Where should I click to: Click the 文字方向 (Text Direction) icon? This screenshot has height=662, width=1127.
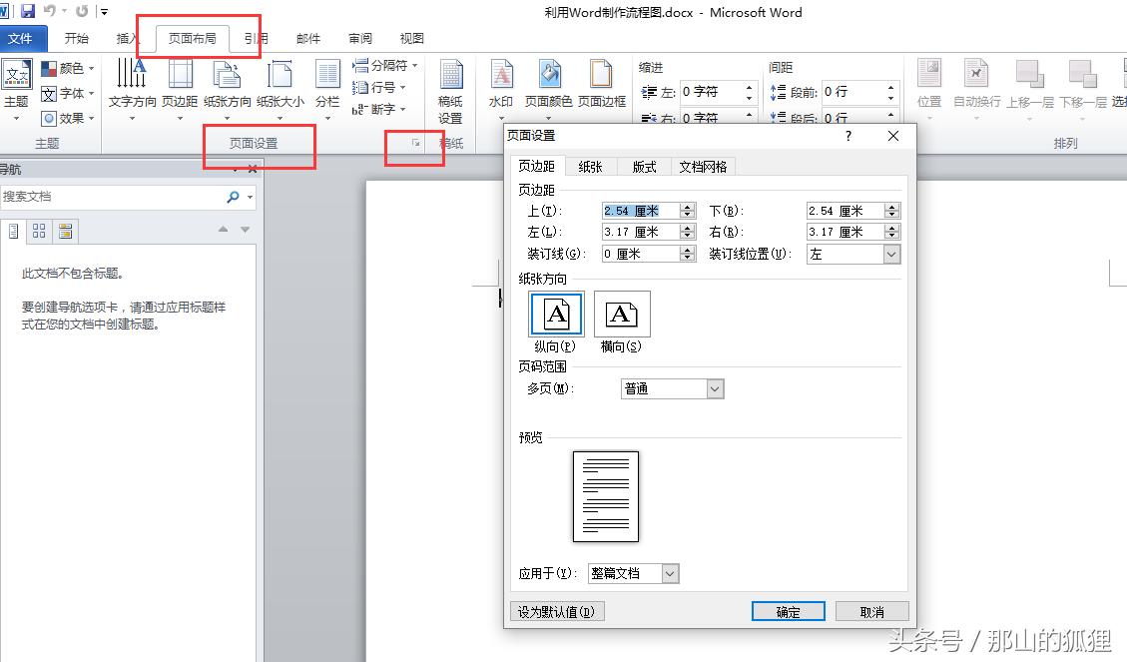[131, 87]
